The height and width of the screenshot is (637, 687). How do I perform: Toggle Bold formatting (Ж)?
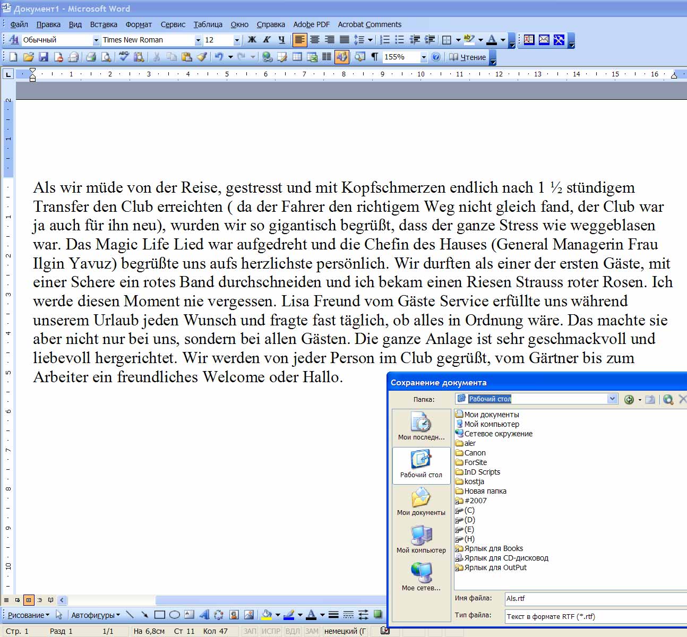[x=252, y=40]
